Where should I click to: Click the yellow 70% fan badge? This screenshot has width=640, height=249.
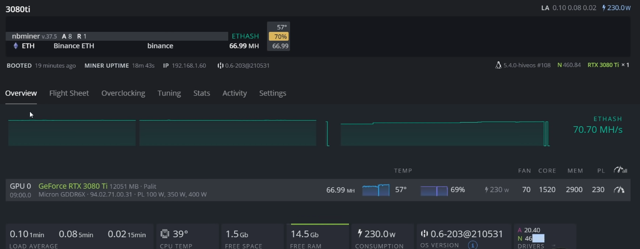pyautogui.click(x=278, y=37)
